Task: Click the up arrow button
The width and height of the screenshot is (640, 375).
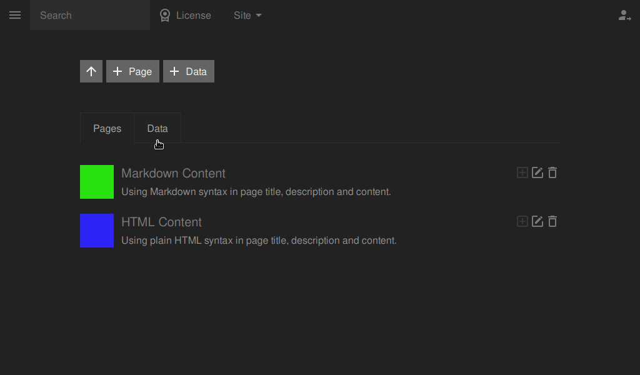Action: pos(91,71)
